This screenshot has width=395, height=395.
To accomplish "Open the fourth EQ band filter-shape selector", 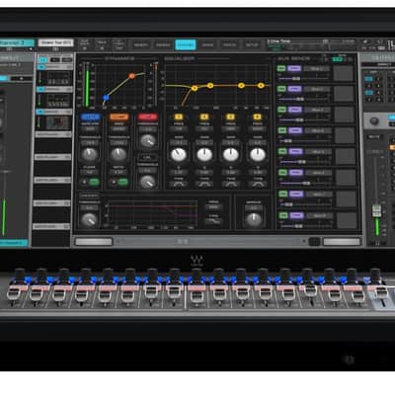I will (x=258, y=185).
